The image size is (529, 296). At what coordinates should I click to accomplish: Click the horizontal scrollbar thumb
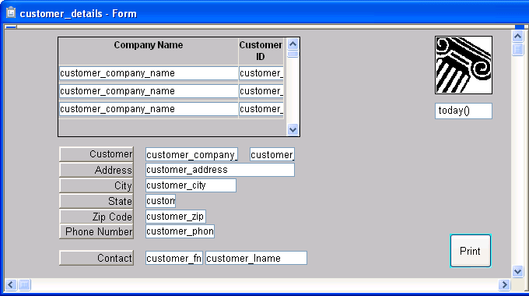tap(24, 285)
